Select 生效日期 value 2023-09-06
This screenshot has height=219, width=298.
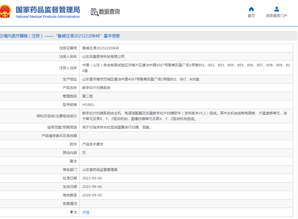(x=92, y=187)
